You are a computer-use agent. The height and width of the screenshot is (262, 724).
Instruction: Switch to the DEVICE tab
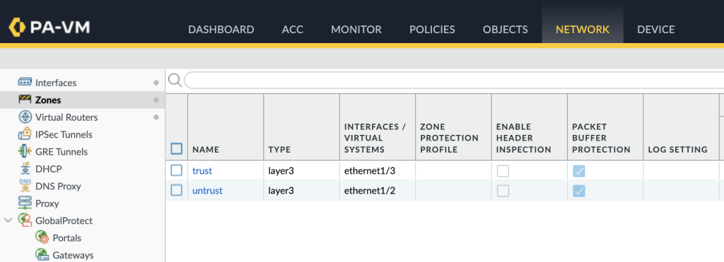(656, 30)
